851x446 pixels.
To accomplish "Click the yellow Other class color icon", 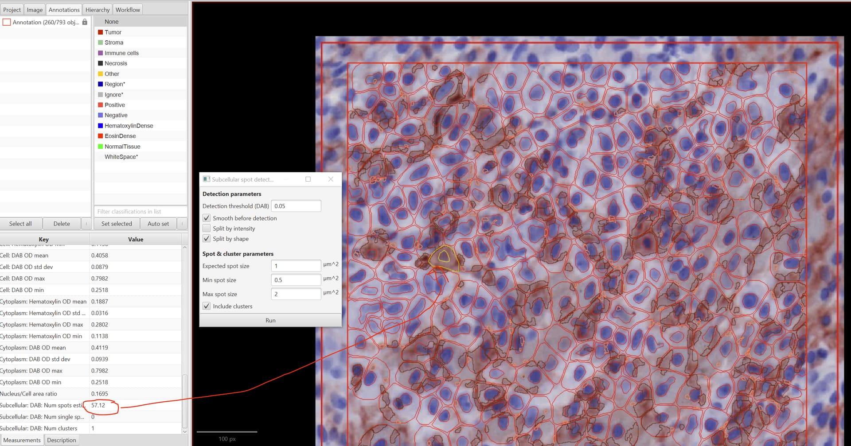I will (100, 74).
